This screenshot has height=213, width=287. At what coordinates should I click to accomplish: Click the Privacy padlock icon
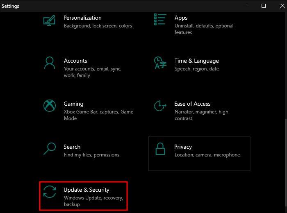160,149
